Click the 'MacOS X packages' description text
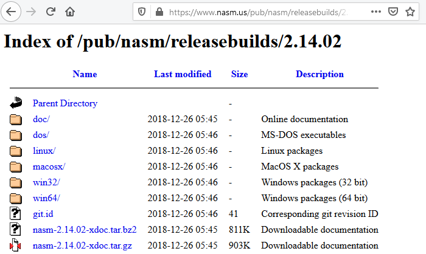The width and height of the screenshot is (426, 254). (300, 166)
